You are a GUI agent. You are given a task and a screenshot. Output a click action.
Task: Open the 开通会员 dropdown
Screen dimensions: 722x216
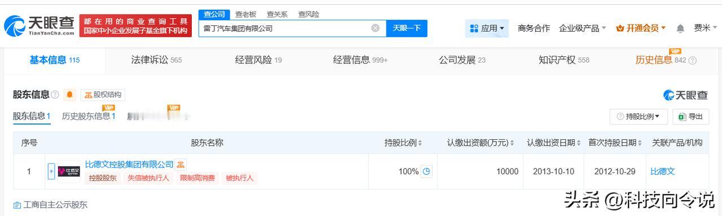(641, 28)
